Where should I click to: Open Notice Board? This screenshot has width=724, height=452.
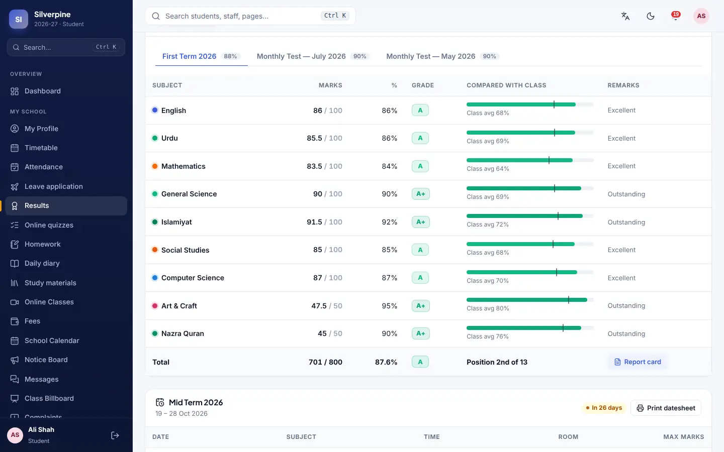tap(66, 360)
